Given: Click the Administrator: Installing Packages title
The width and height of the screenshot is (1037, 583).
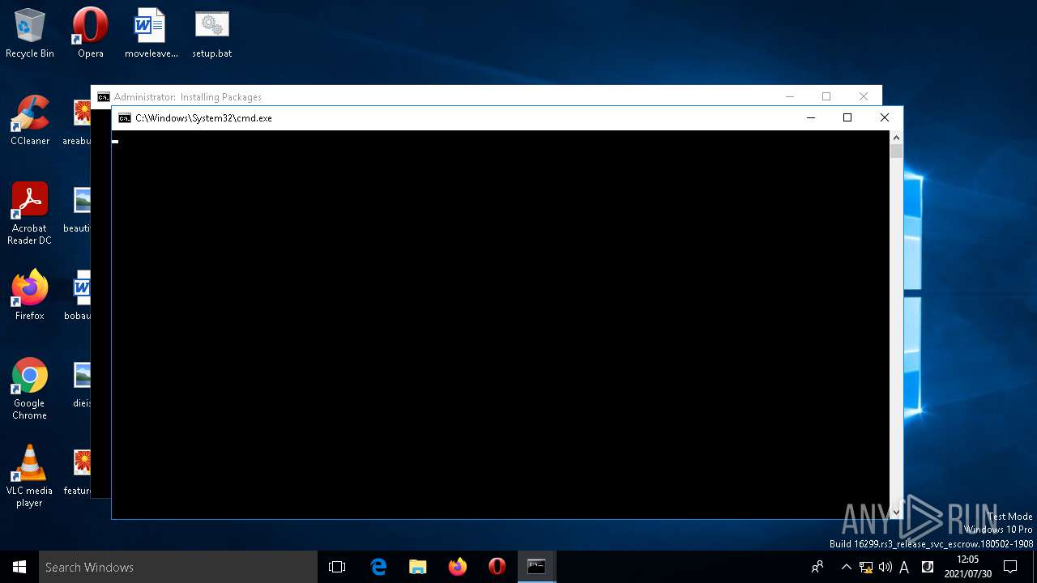Looking at the screenshot, I should point(187,97).
